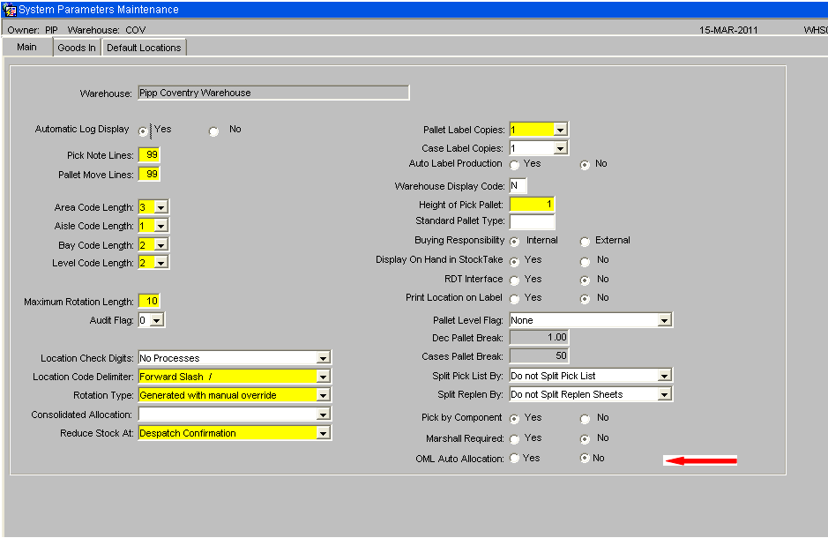Open the Audit Flag dropdown
828x538 pixels.
point(157,320)
